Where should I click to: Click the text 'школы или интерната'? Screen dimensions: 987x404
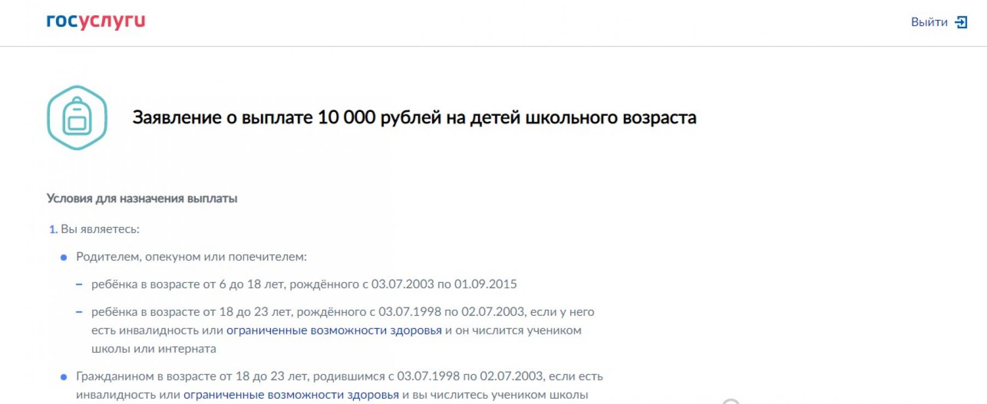point(154,349)
